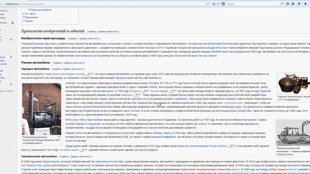The width and height of the screenshot is (310, 174).
Task: Click править вики-текст next to Изобретатели-первопроходцы
Action: 89,39
